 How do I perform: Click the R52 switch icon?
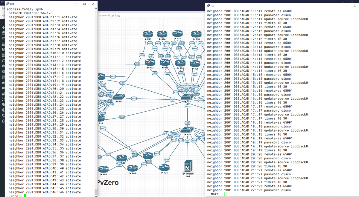188,97
